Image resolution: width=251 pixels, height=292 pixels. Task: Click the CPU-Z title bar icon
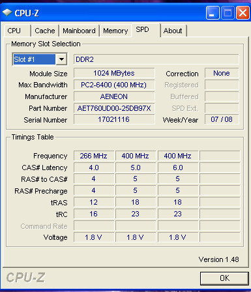coord(7,12)
